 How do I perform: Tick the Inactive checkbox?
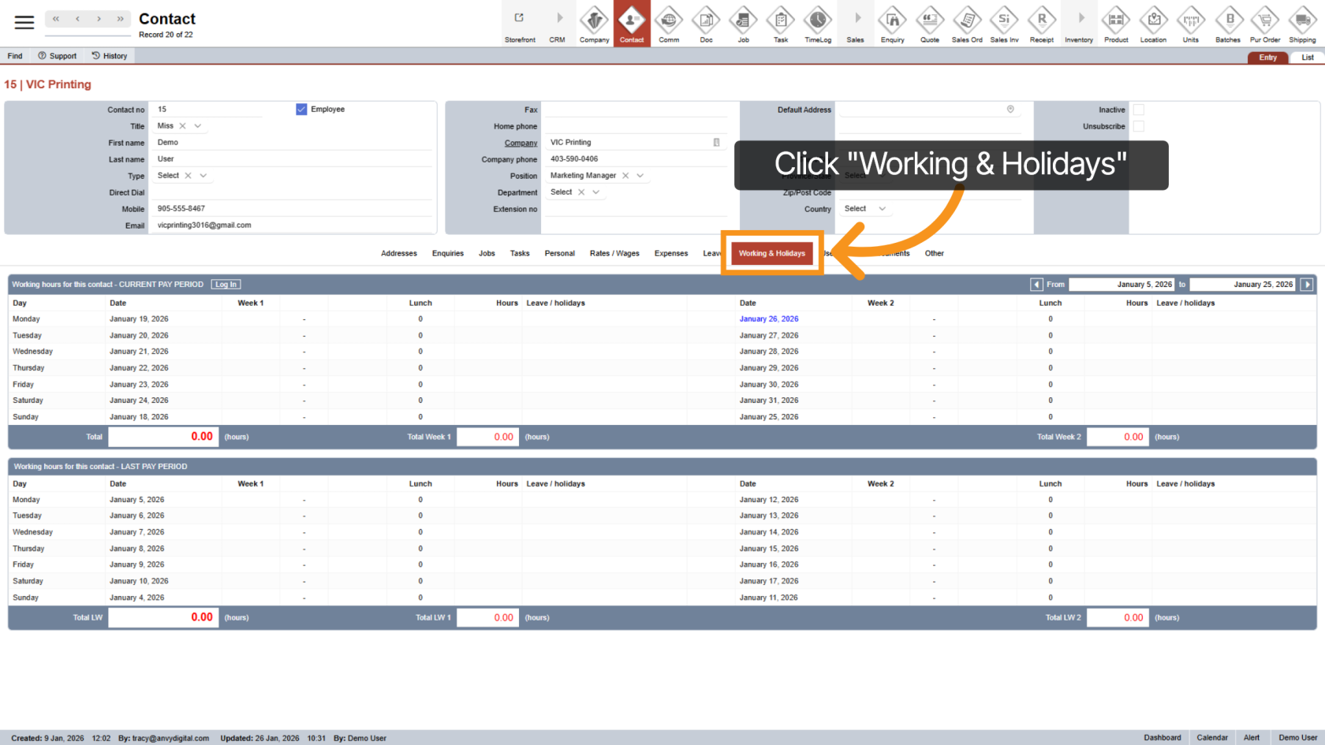(x=1138, y=110)
